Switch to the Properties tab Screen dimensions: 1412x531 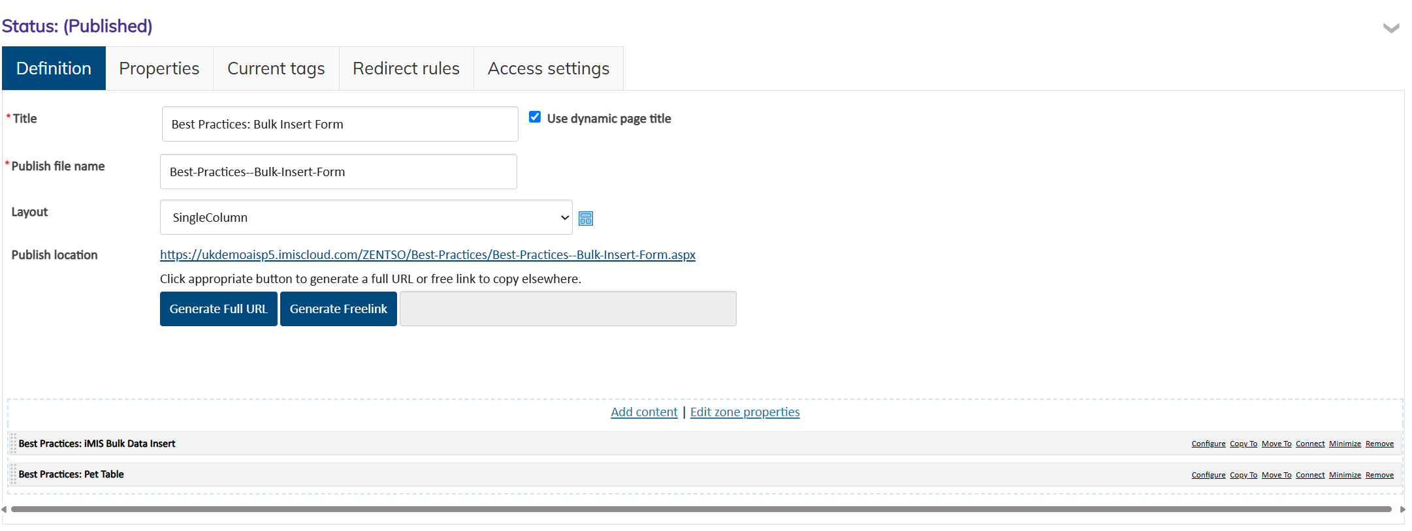click(159, 68)
